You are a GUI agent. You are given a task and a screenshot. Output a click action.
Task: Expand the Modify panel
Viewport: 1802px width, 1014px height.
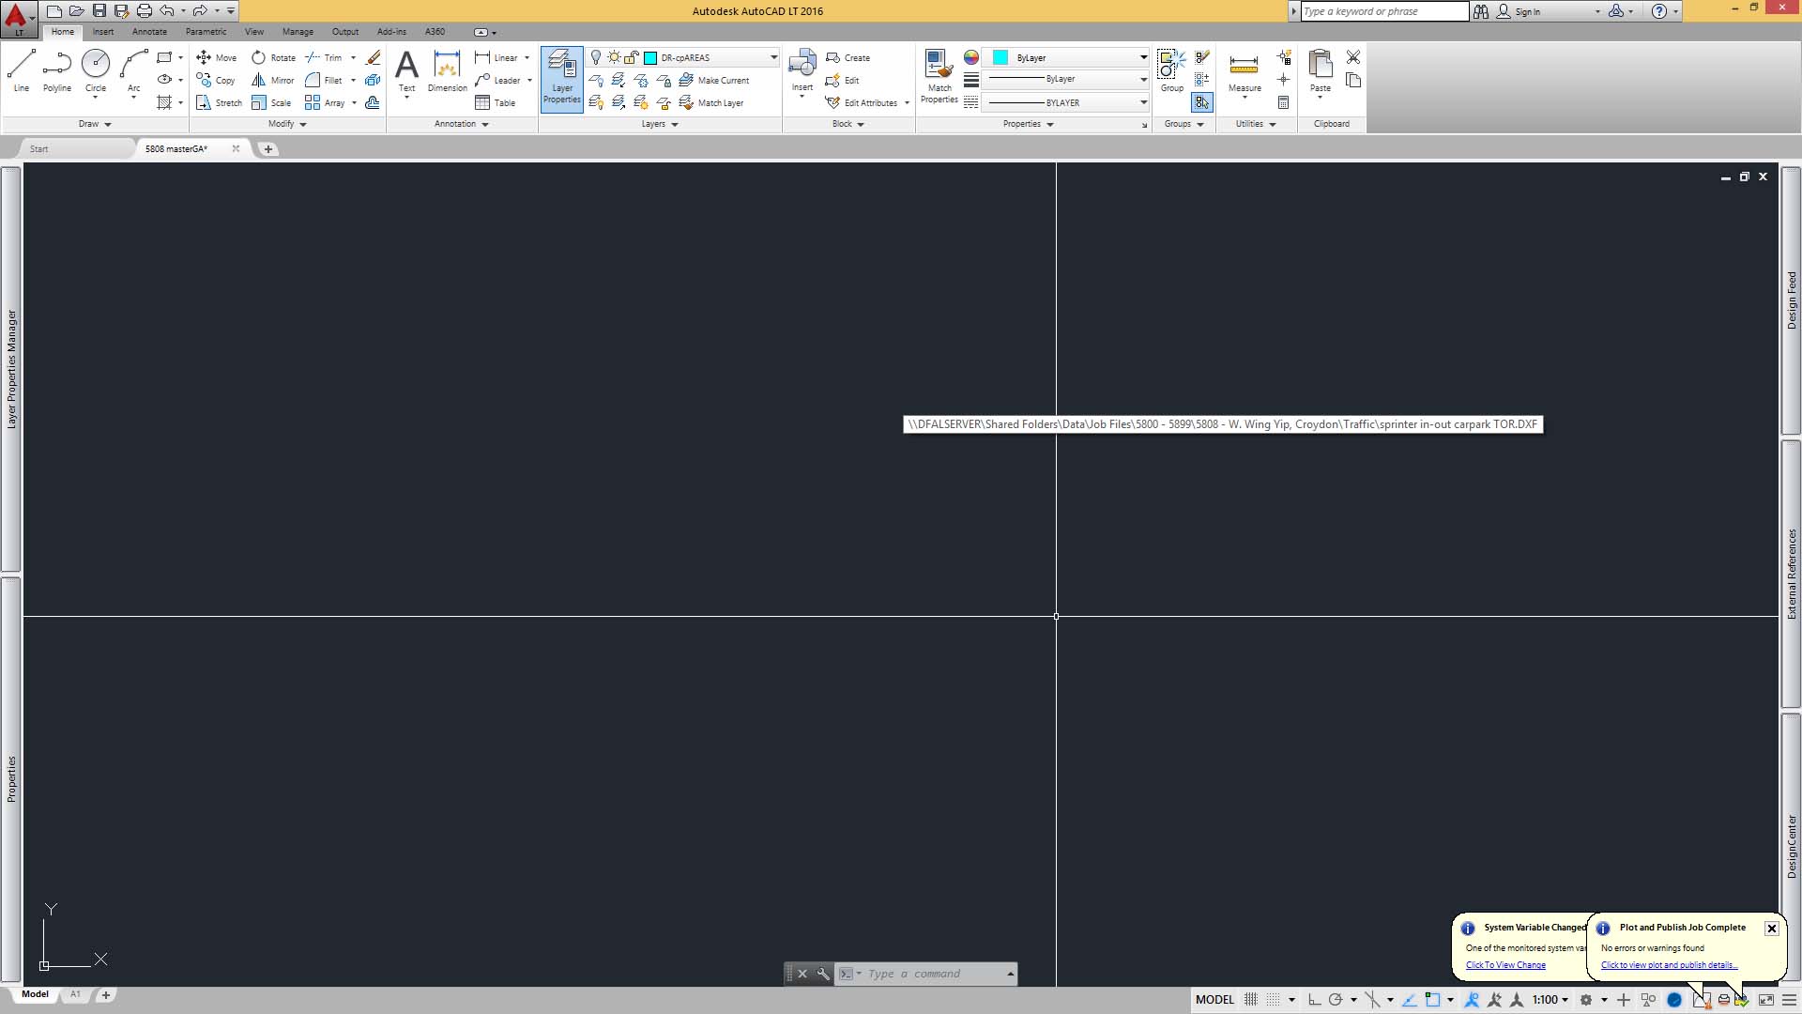[x=287, y=124]
